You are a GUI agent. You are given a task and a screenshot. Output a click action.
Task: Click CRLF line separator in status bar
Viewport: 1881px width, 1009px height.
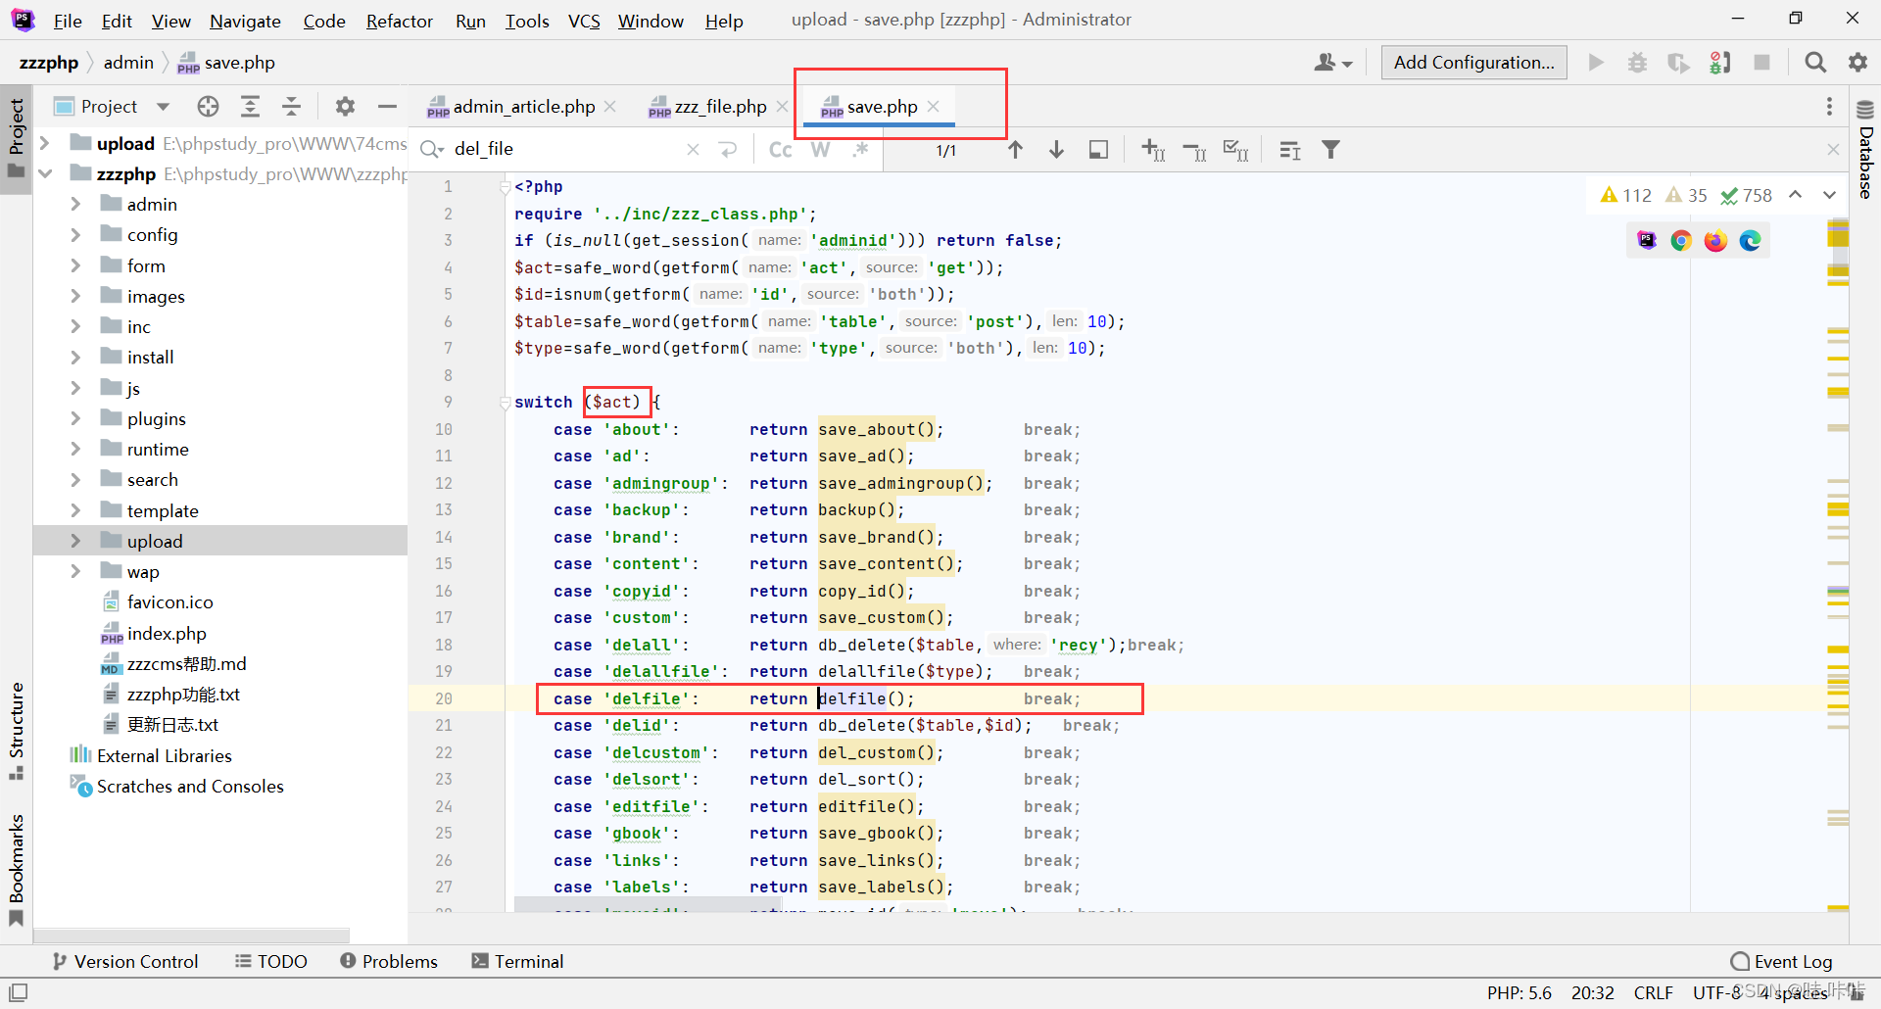[1653, 992]
